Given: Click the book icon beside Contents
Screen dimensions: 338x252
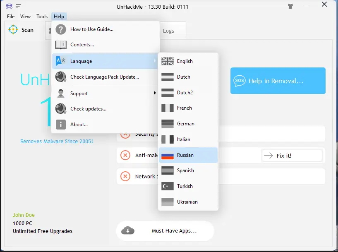Looking at the screenshot, I should point(61,45).
